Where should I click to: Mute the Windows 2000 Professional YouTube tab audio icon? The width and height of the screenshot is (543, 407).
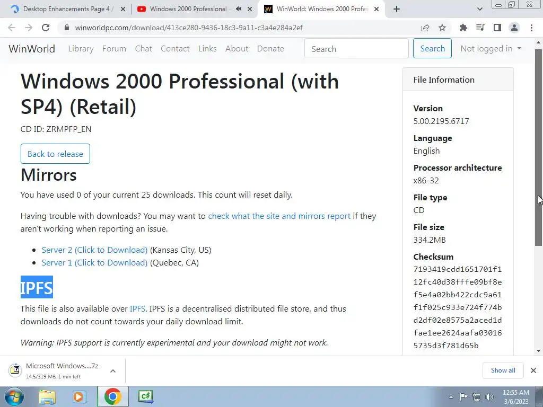(x=238, y=9)
